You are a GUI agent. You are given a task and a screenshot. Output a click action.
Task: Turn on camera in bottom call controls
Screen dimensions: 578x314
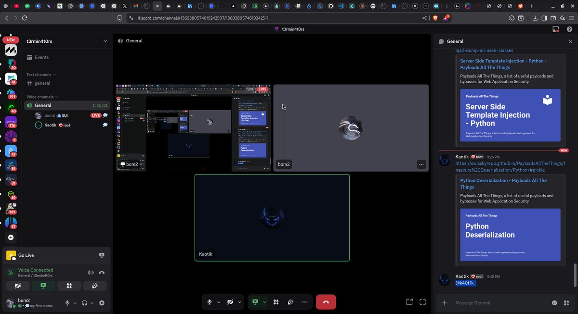click(x=230, y=302)
